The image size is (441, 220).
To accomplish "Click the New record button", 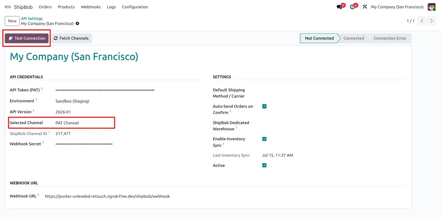I will click(12, 21).
